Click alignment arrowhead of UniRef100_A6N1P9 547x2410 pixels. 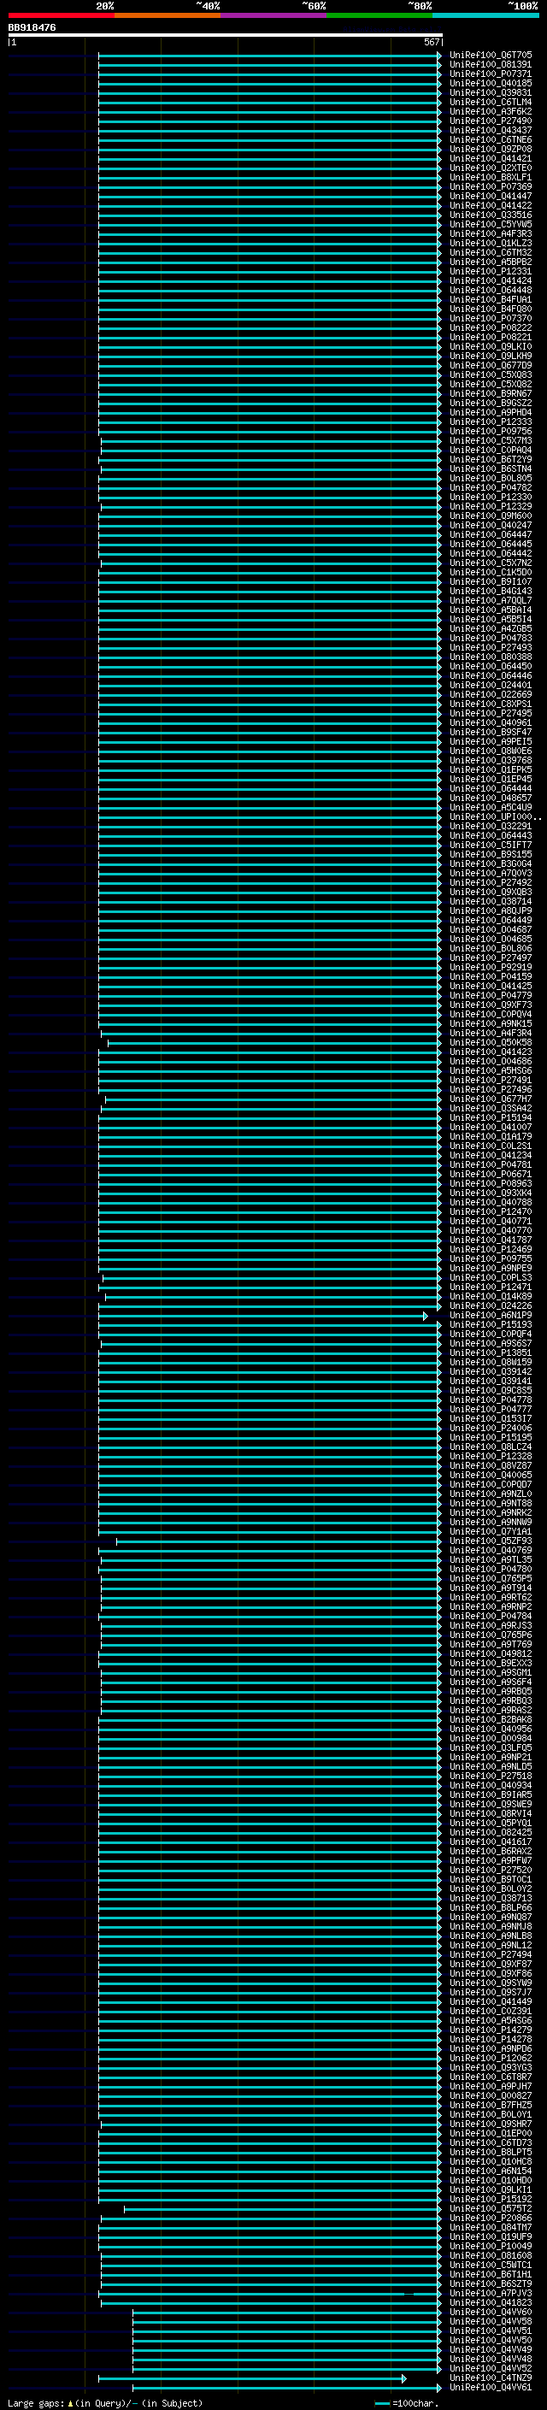pos(426,1316)
